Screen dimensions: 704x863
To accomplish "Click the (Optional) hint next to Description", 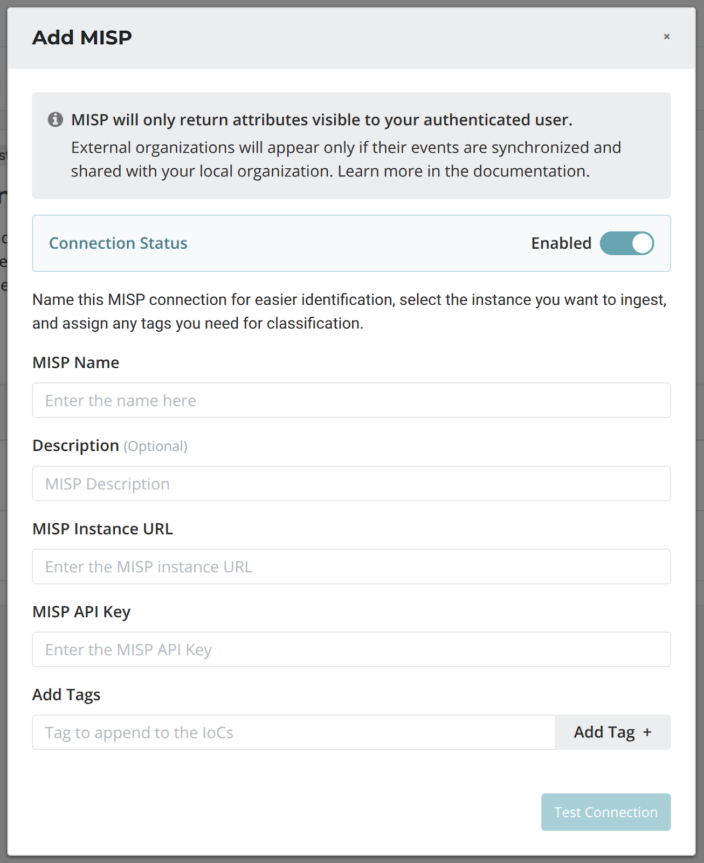I will click(155, 447).
